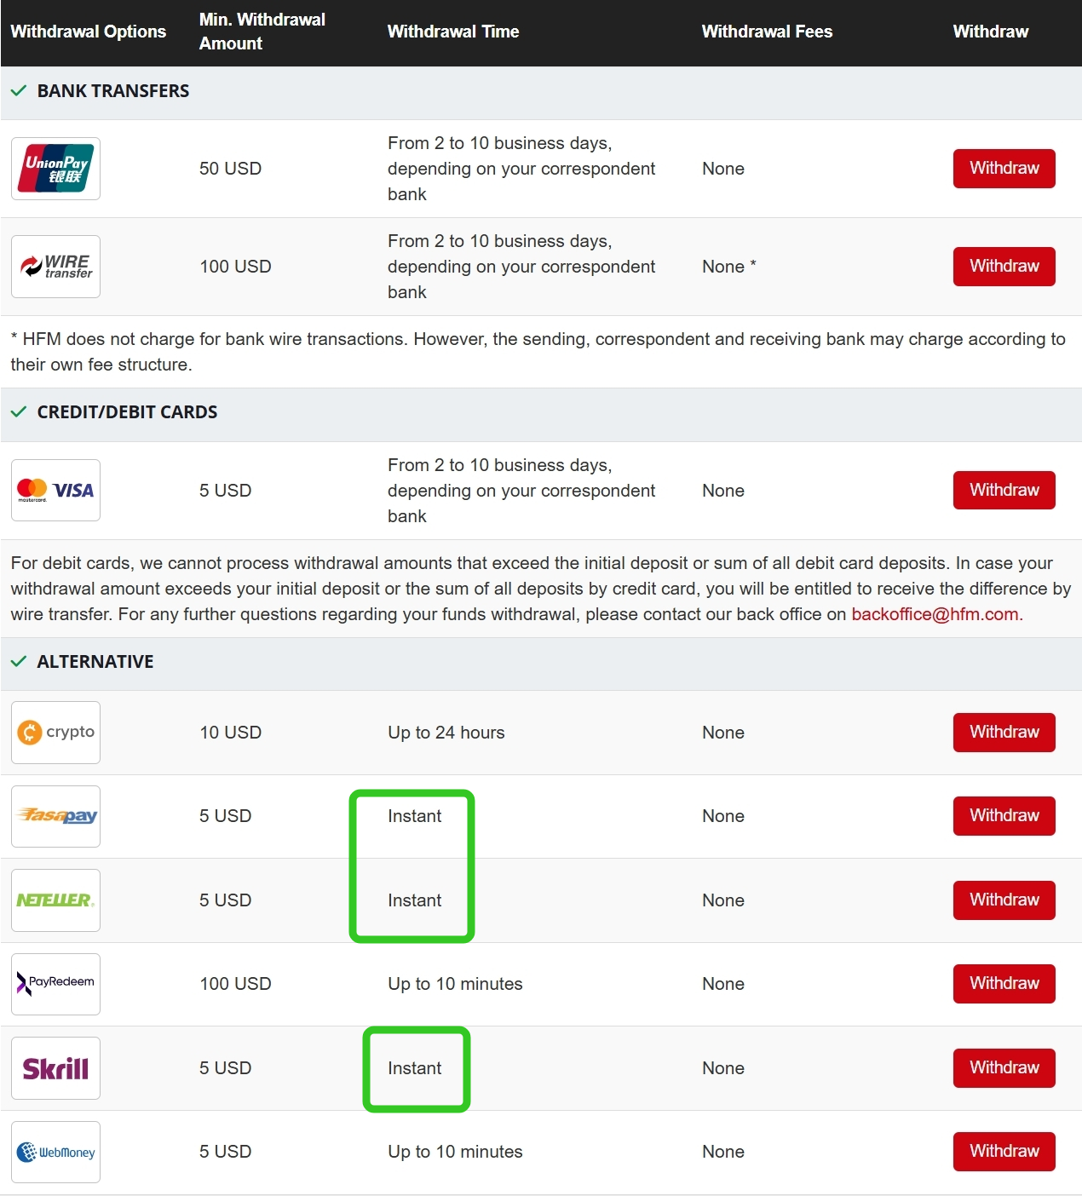This screenshot has width=1082, height=1196.
Task: Withdraw via Visa/Mastercard card
Action: pos(1004,491)
